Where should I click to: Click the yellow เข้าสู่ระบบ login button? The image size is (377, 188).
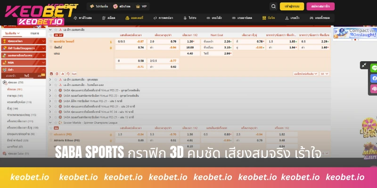pyautogui.click(x=292, y=7)
